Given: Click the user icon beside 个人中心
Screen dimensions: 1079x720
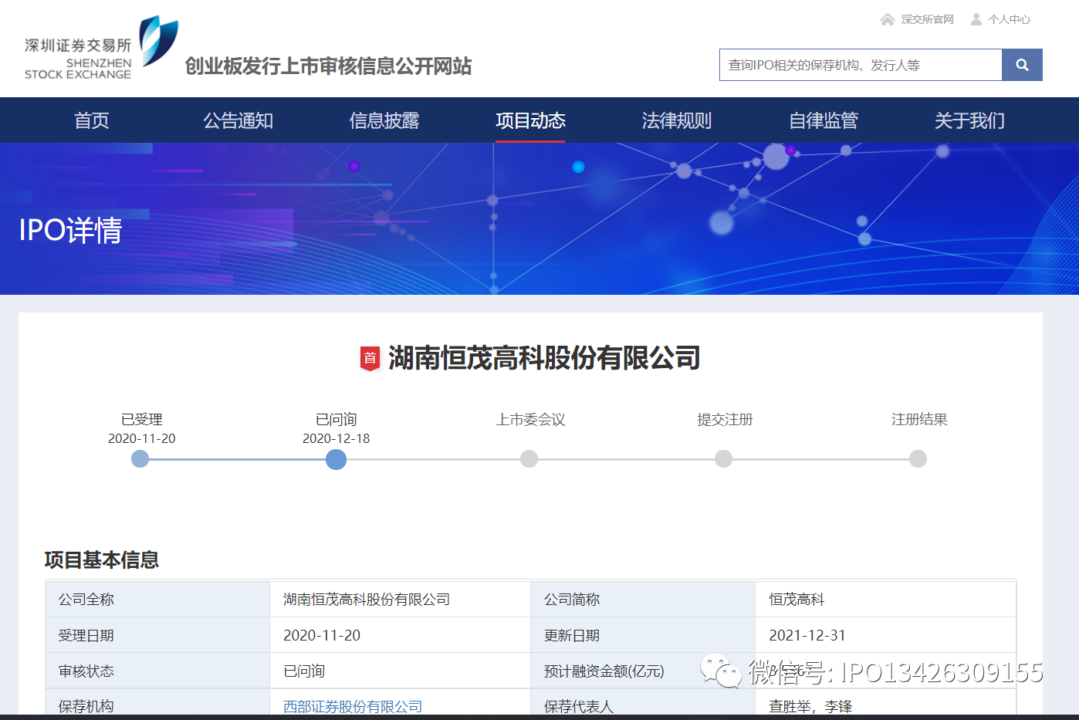Looking at the screenshot, I should [976, 19].
